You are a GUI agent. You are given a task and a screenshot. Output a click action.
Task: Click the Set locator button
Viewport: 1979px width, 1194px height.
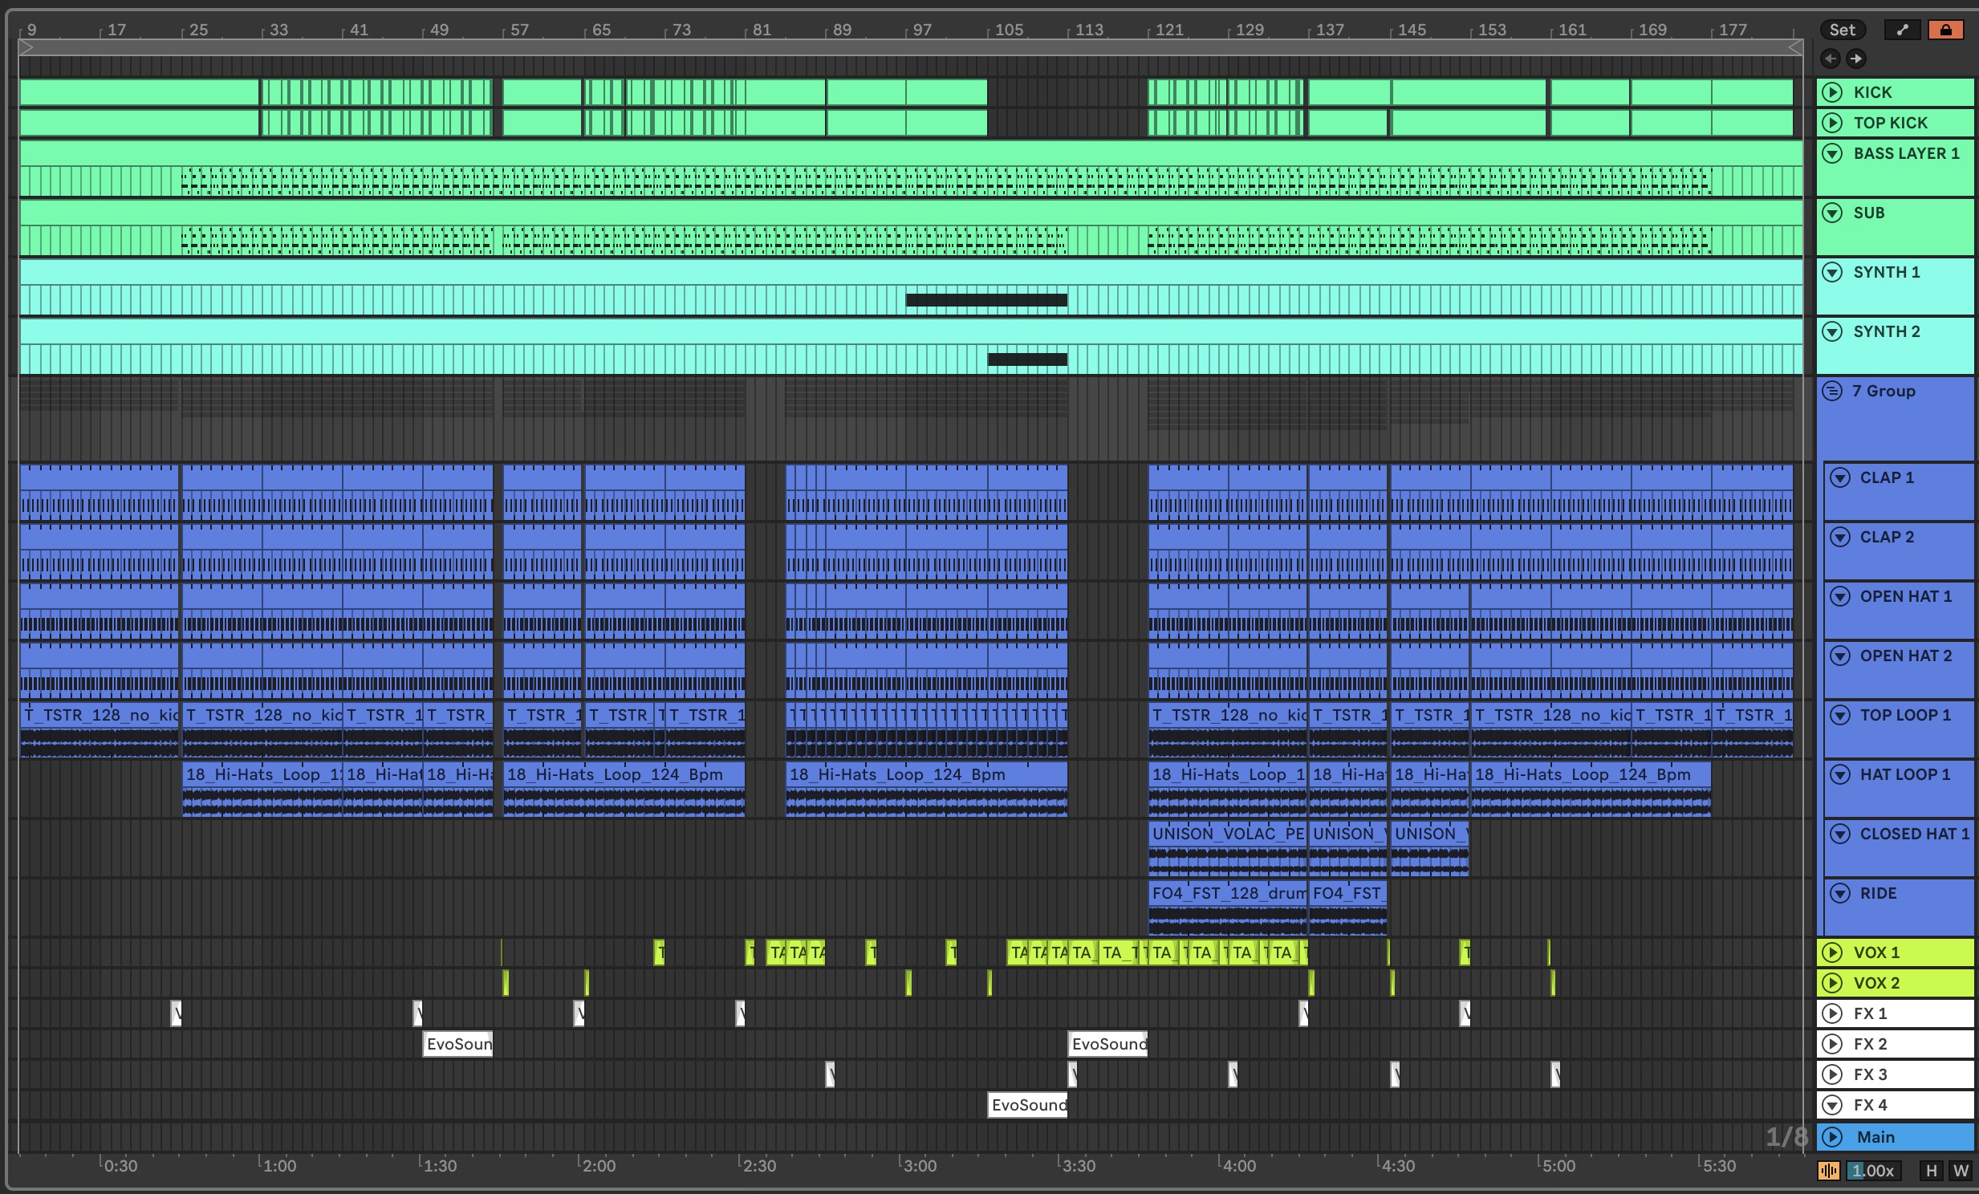point(1842,30)
